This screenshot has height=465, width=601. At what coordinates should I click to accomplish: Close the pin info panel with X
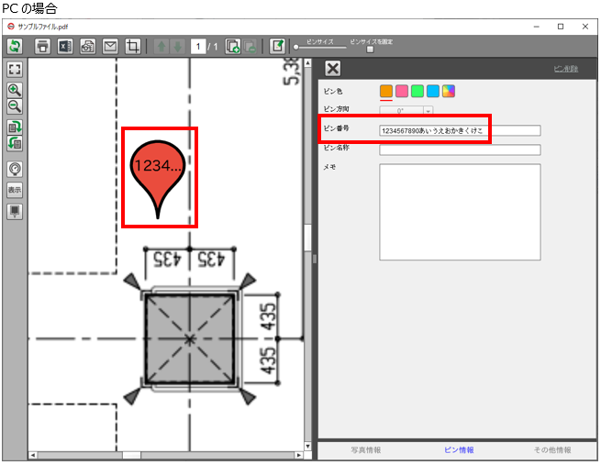(x=333, y=69)
